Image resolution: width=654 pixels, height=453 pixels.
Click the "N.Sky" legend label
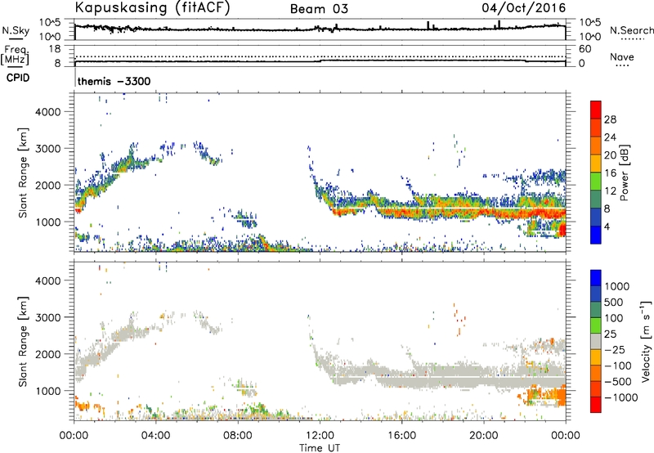16,30
